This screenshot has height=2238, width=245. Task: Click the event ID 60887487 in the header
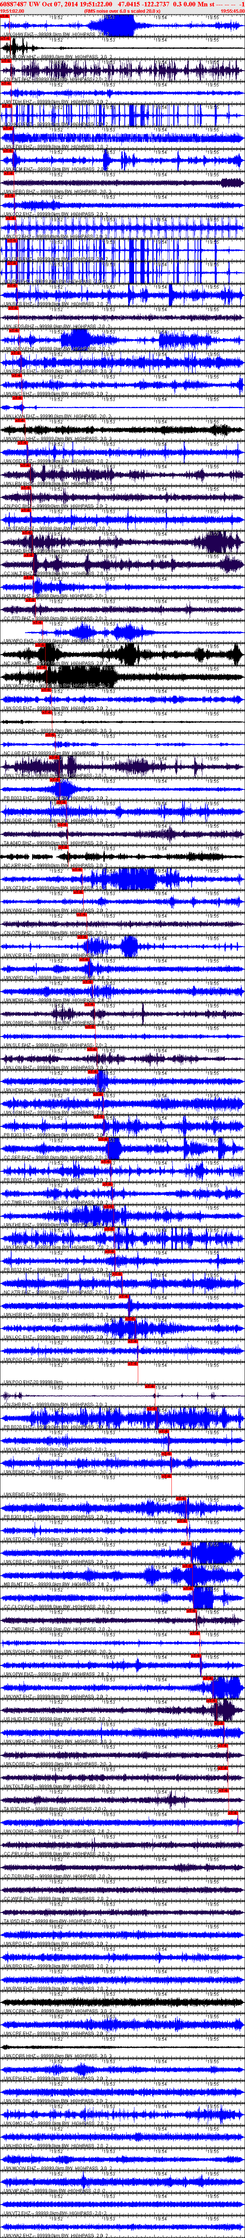coord(18,4)
